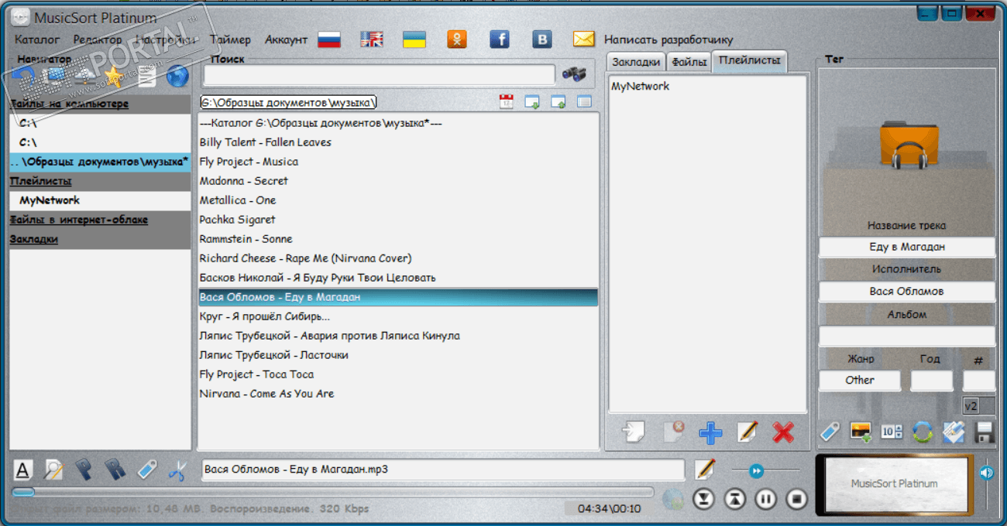Click the floppy disk save tag icon
1007x526 pixels.
coord(985,432)
